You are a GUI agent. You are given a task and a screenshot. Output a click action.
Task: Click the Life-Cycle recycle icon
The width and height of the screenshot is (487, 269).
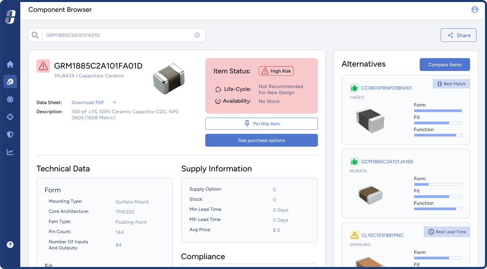pyautogui.click(x=218, y=90)
